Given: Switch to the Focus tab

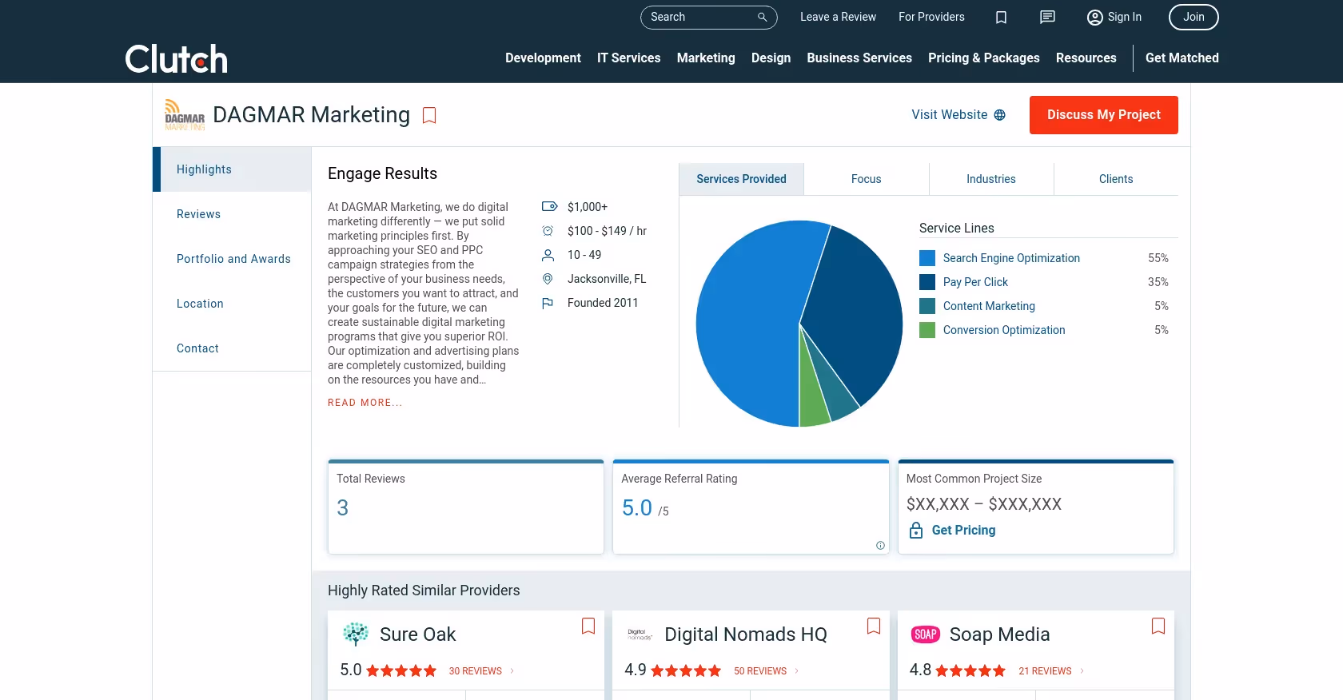Looking at the screenshot, I should [867, 179].
